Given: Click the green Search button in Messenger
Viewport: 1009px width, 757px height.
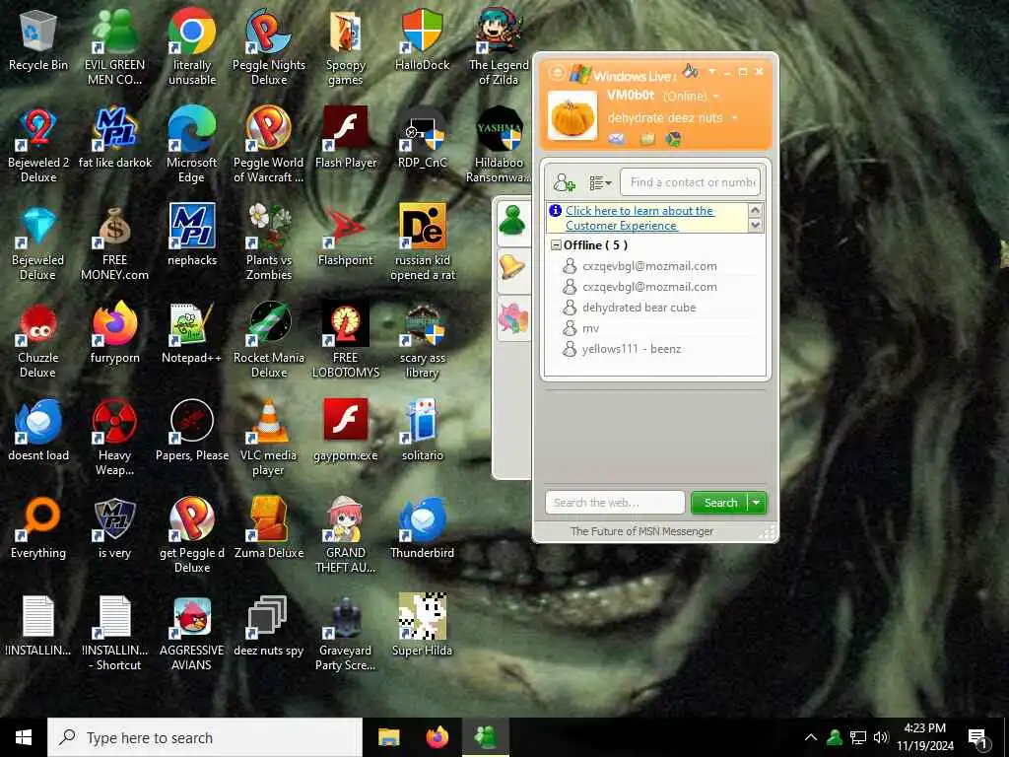Looking at the screenshot, I should pyautogui.click(x=719, y=503).
